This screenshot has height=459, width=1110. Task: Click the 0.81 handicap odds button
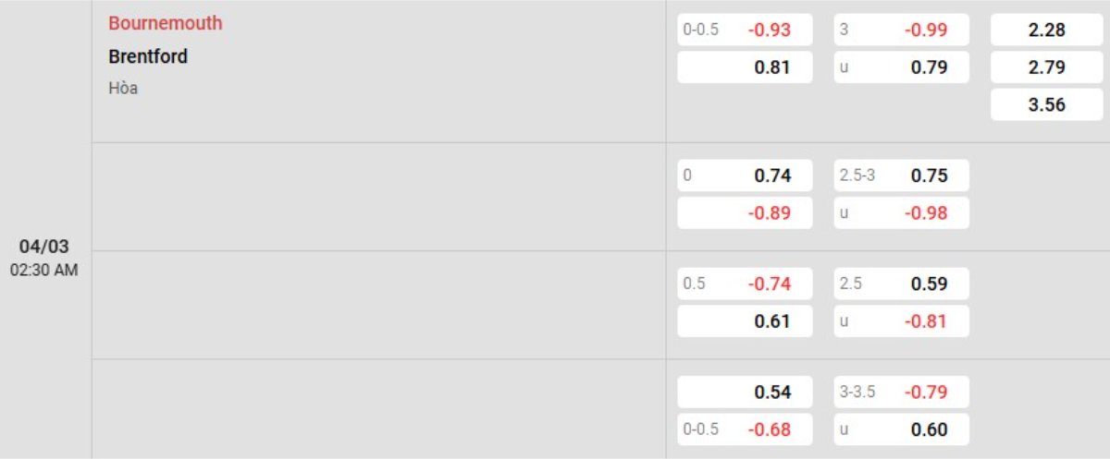(x=745, y=67)
